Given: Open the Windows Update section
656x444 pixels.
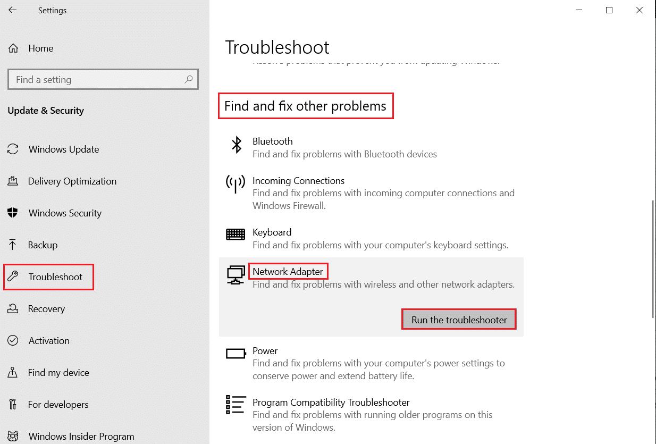Looking at the screenshot, I should coord(63,149).
